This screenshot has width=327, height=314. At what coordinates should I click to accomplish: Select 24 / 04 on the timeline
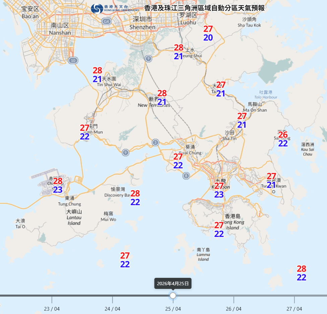[113, 309]
